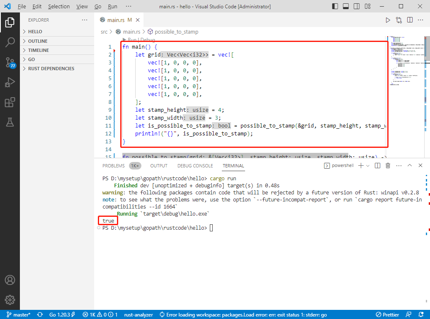Open the Extensions view
Image resolution: width=430 pixels, height=319 pixels.
point(10,102)
